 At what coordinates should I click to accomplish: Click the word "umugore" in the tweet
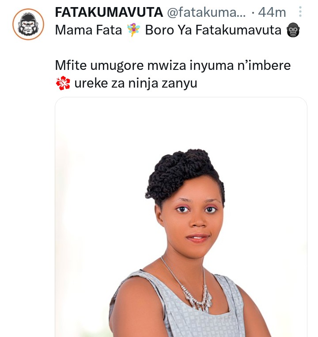[x=117, y=66]
